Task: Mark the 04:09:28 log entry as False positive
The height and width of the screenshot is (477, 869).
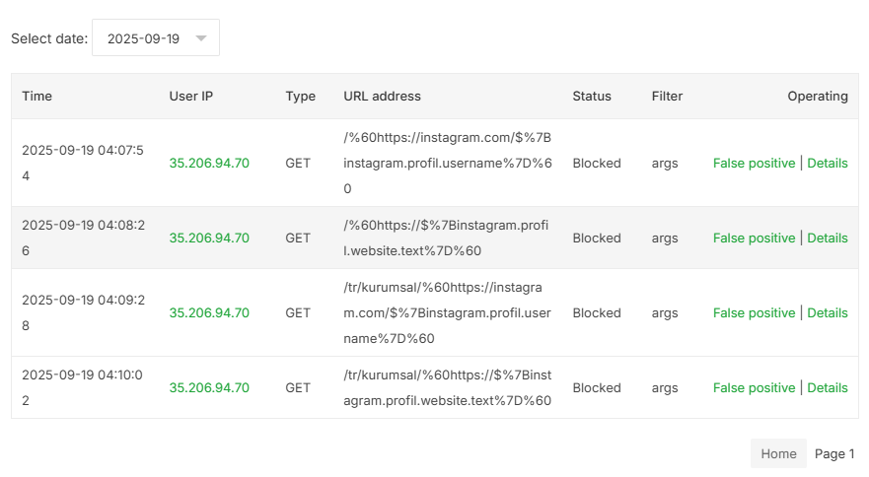Action: [x=754, y=312]
